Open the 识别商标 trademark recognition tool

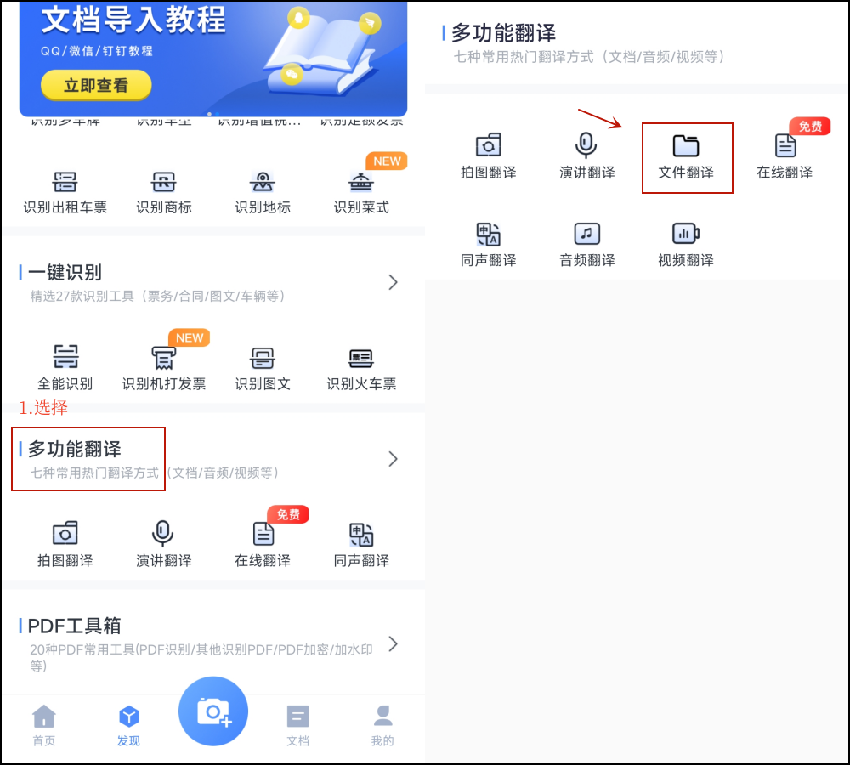164,192
